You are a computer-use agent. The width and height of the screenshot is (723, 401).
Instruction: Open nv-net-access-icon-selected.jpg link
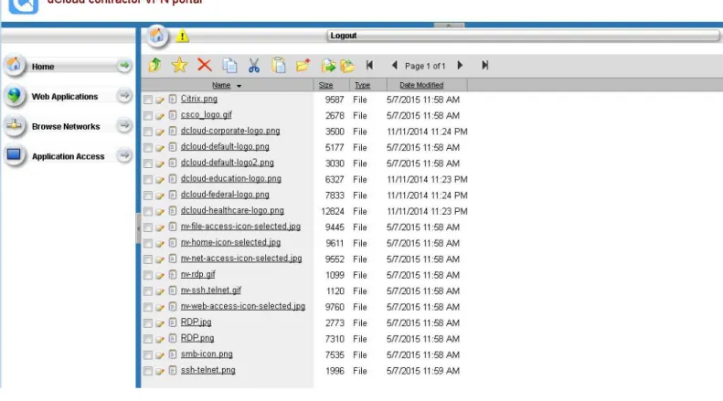(x=241, y=259)
